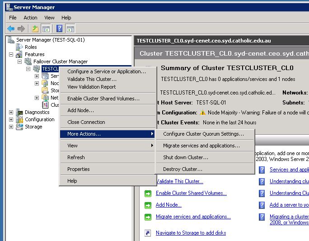Expand the Storage tree node at bottom

tap(11, 127)
